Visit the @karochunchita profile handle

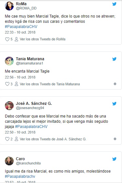28,163
